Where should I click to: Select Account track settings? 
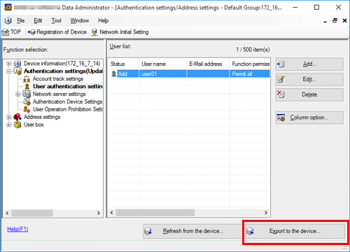58,79
